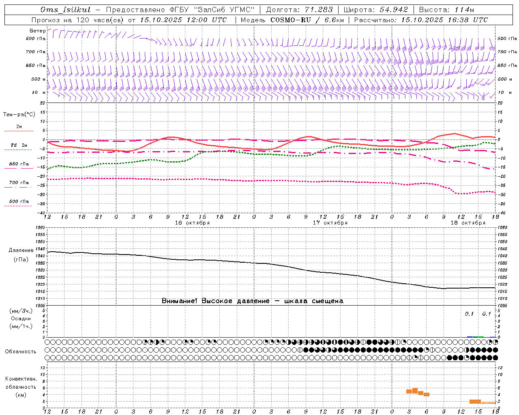
Task: Click the station name Oms_Isilkul in header
Action: click(x=66, y=10)
